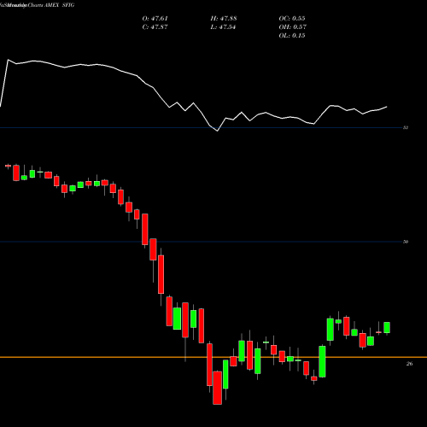The width and height of the screenshot is (427, 427).
Task: Click the '26' axis label near orange line
Action: point(409,364)
